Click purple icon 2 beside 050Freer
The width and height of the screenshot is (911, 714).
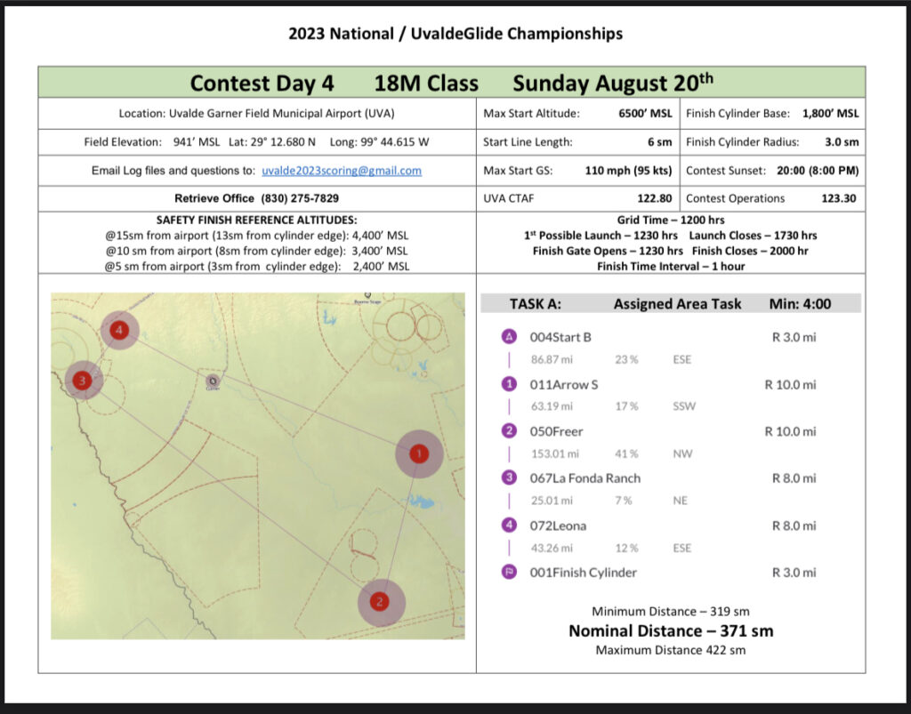click(509, 431)
